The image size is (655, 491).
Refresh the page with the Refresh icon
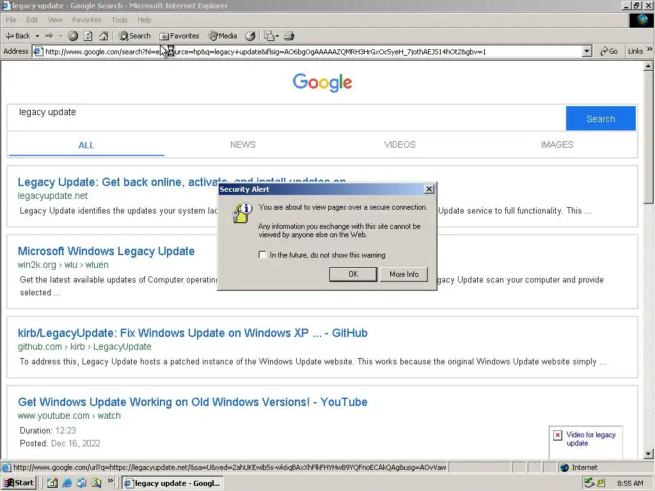point(88,36)
